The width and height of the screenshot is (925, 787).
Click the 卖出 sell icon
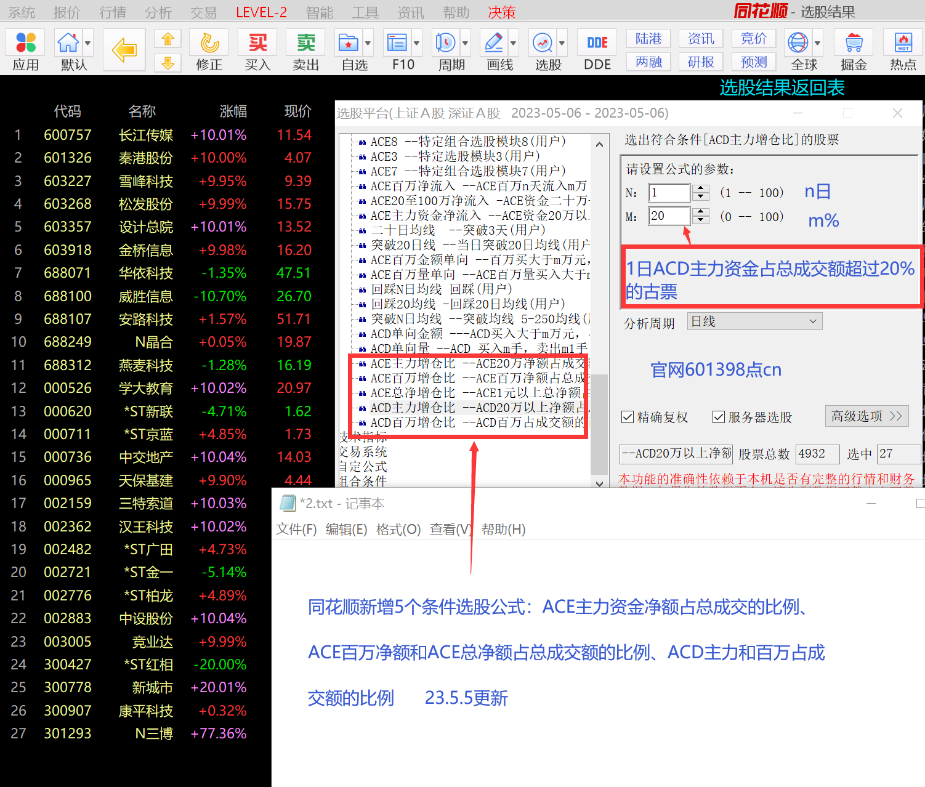(306, 50)
